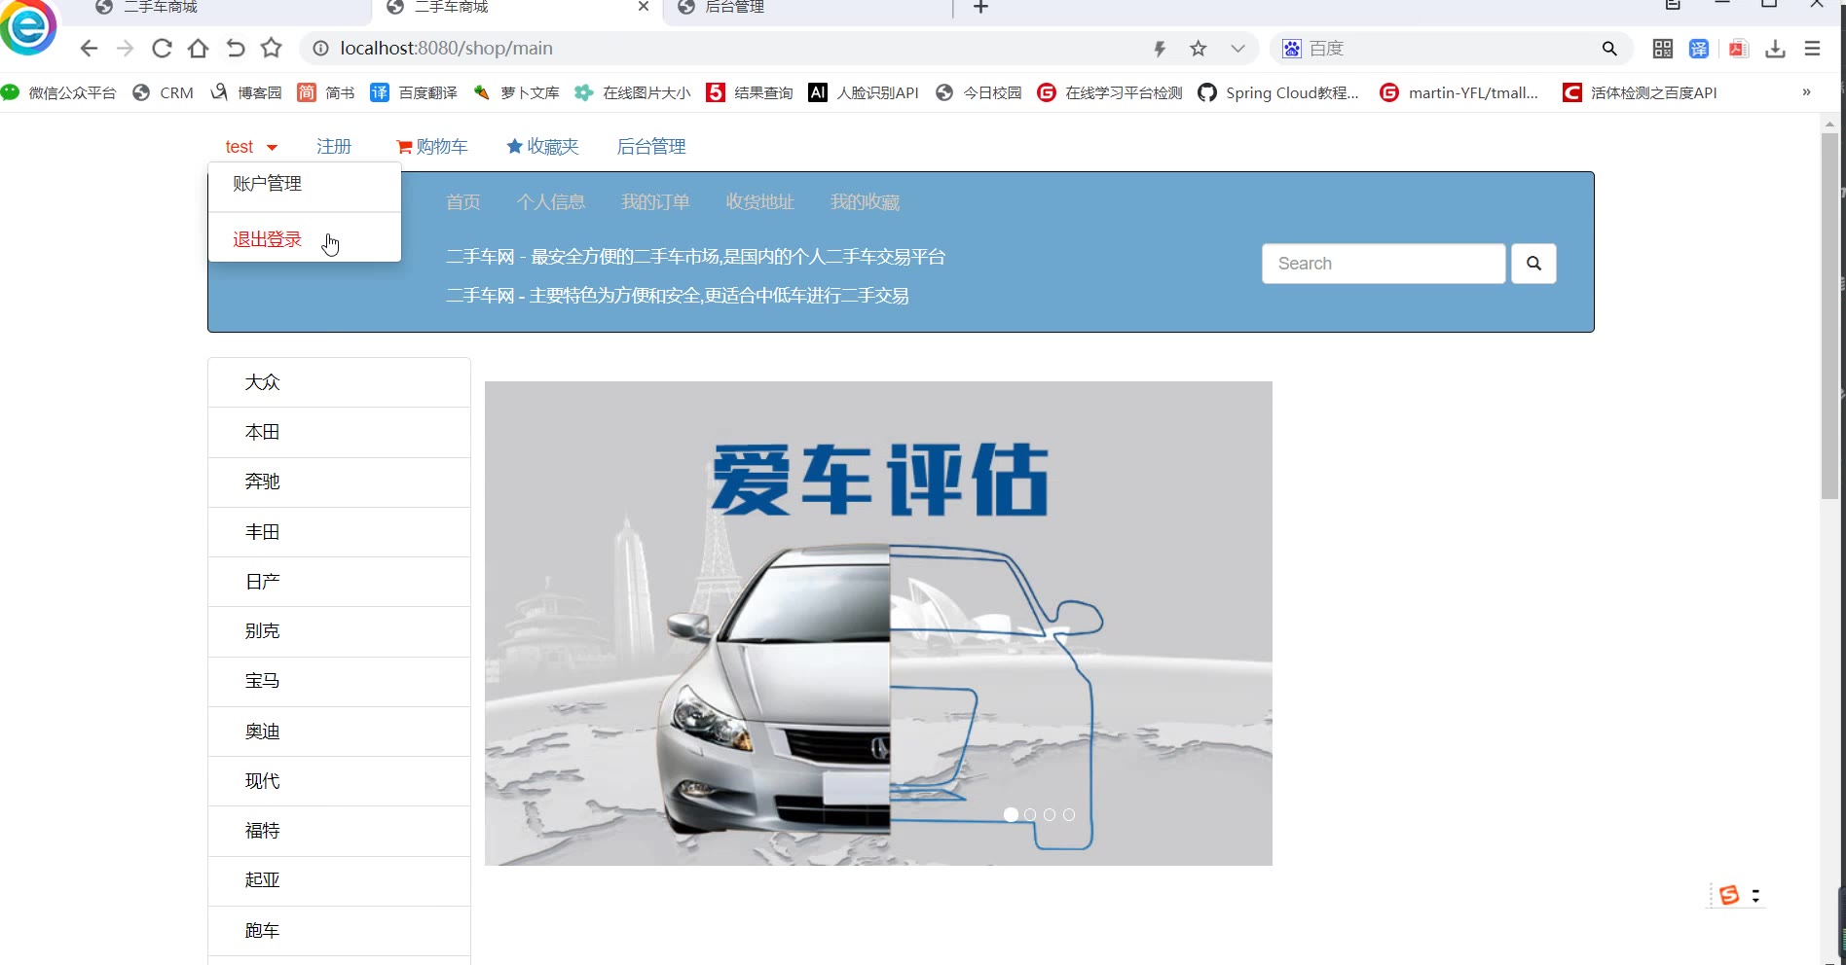Click the undo/restore closed tab icon
Viewport: 1846px width, 965px height.
click(x=235, y=49)
